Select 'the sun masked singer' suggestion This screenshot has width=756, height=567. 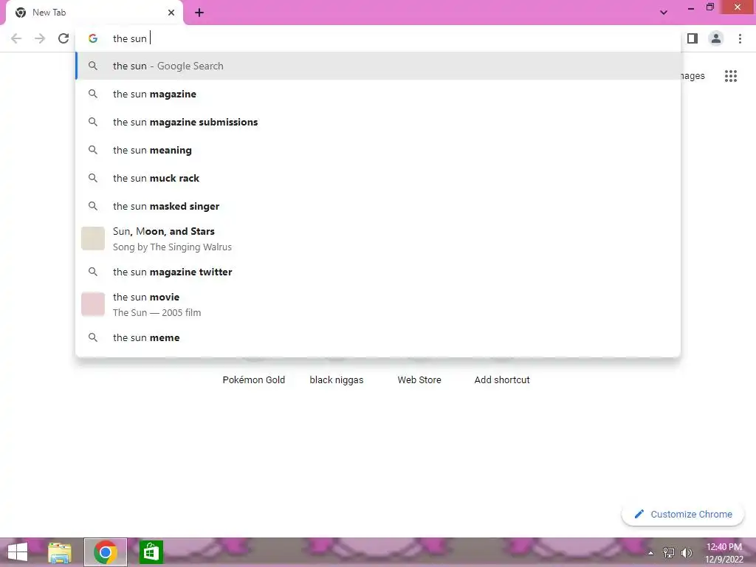(379, 206)
